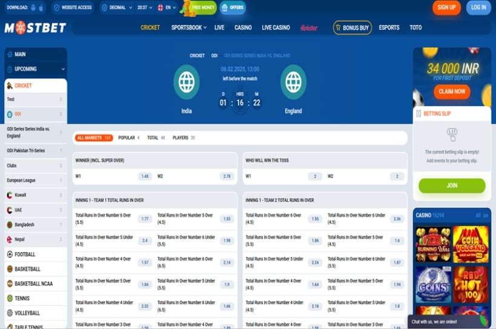Viewport: 496px width, 329px height.
Task: Click the Nepal flag icon
Action: point(10,239)
